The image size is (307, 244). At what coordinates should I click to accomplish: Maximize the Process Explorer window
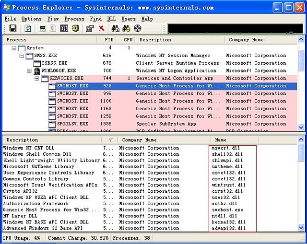pyautogui.click(x=288, y=8)
